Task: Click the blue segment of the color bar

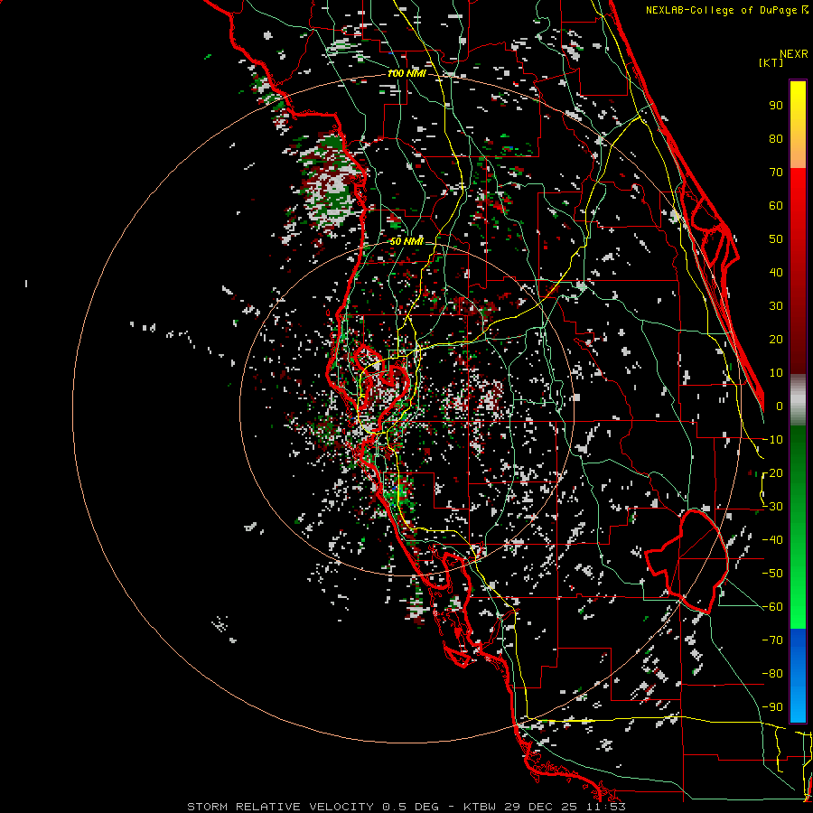Action: (x=798, y=674)
